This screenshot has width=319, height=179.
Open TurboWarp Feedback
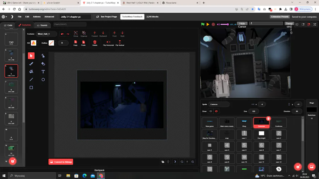(x=132, y=17)
